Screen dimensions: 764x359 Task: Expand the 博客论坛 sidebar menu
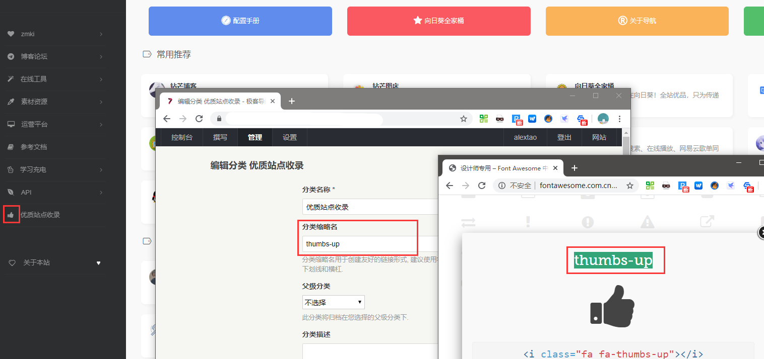coord(55,56)
